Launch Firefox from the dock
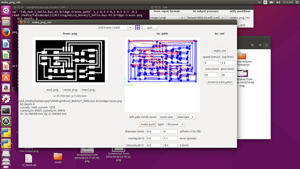This screenshot has width=300, height=169. [6, 33]
